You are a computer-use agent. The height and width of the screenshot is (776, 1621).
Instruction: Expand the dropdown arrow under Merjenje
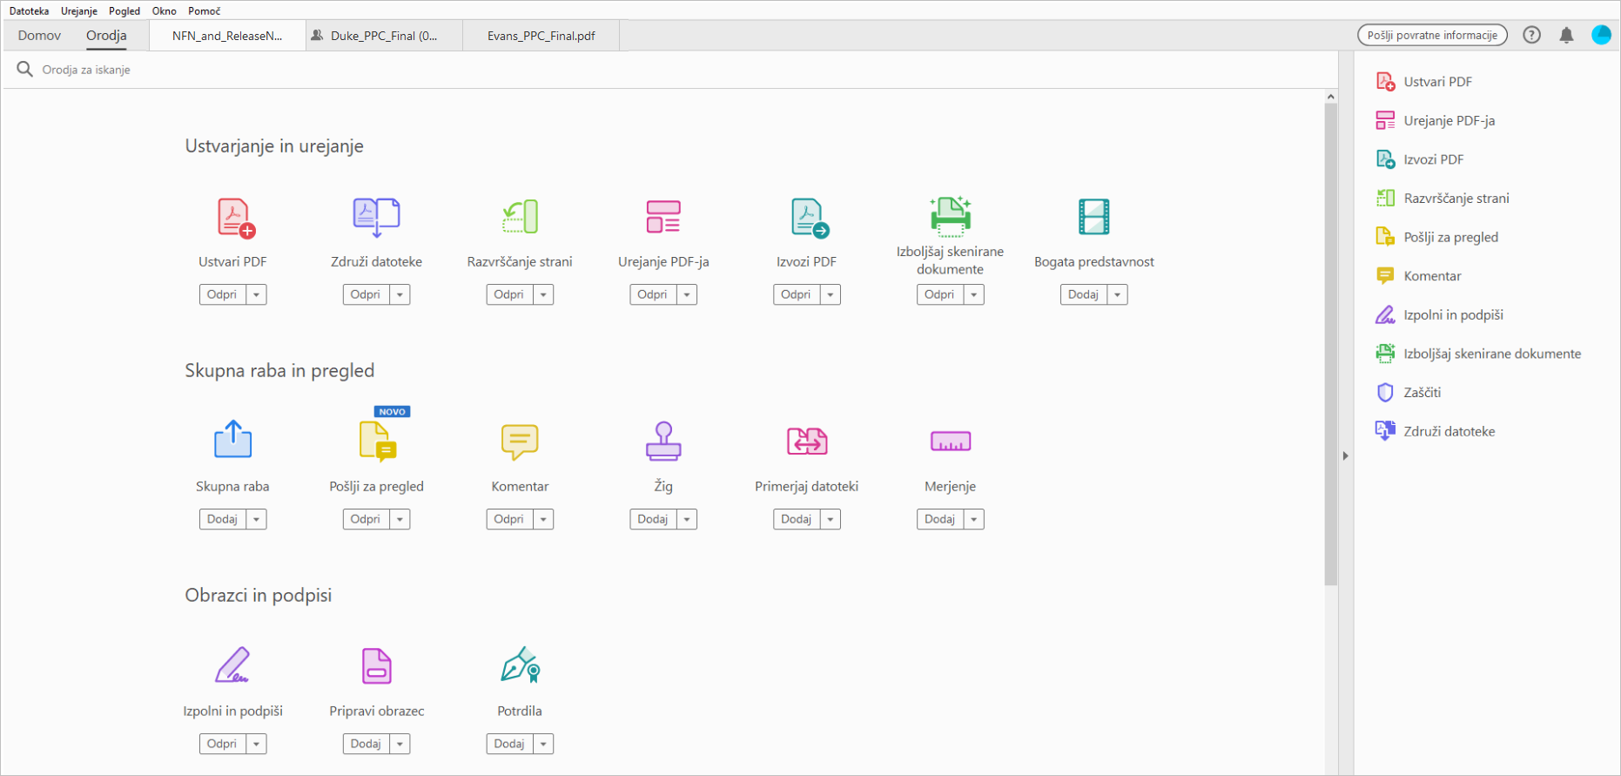click(x=974, y=519)
